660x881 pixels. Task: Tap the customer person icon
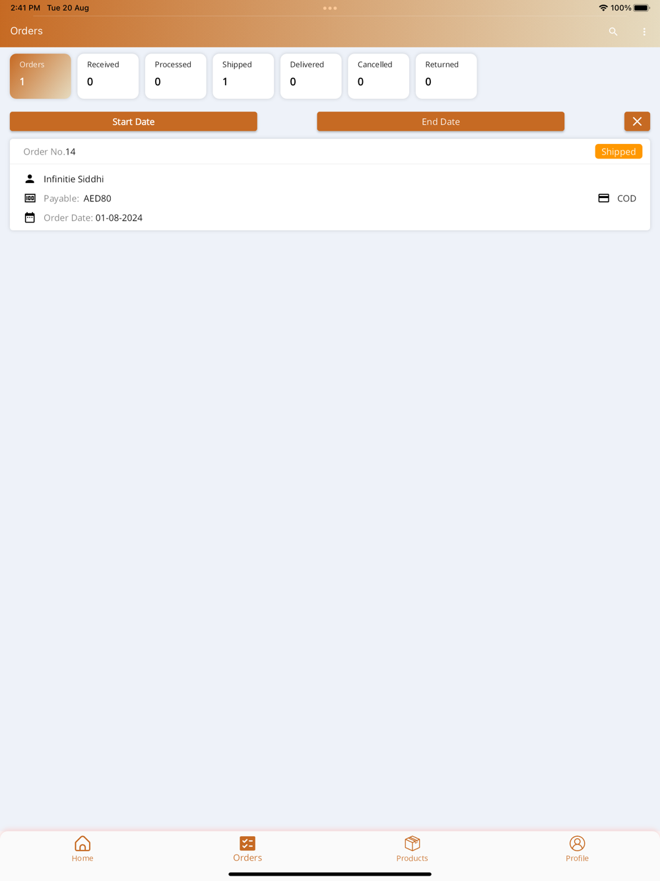pos(30,179)
